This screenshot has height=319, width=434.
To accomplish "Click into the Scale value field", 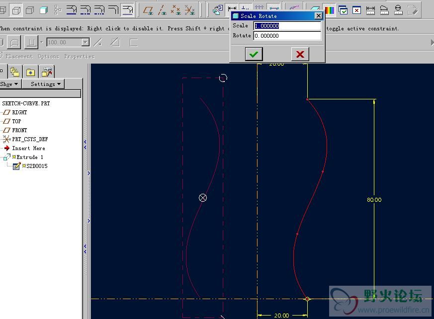I will click(287, 26).
